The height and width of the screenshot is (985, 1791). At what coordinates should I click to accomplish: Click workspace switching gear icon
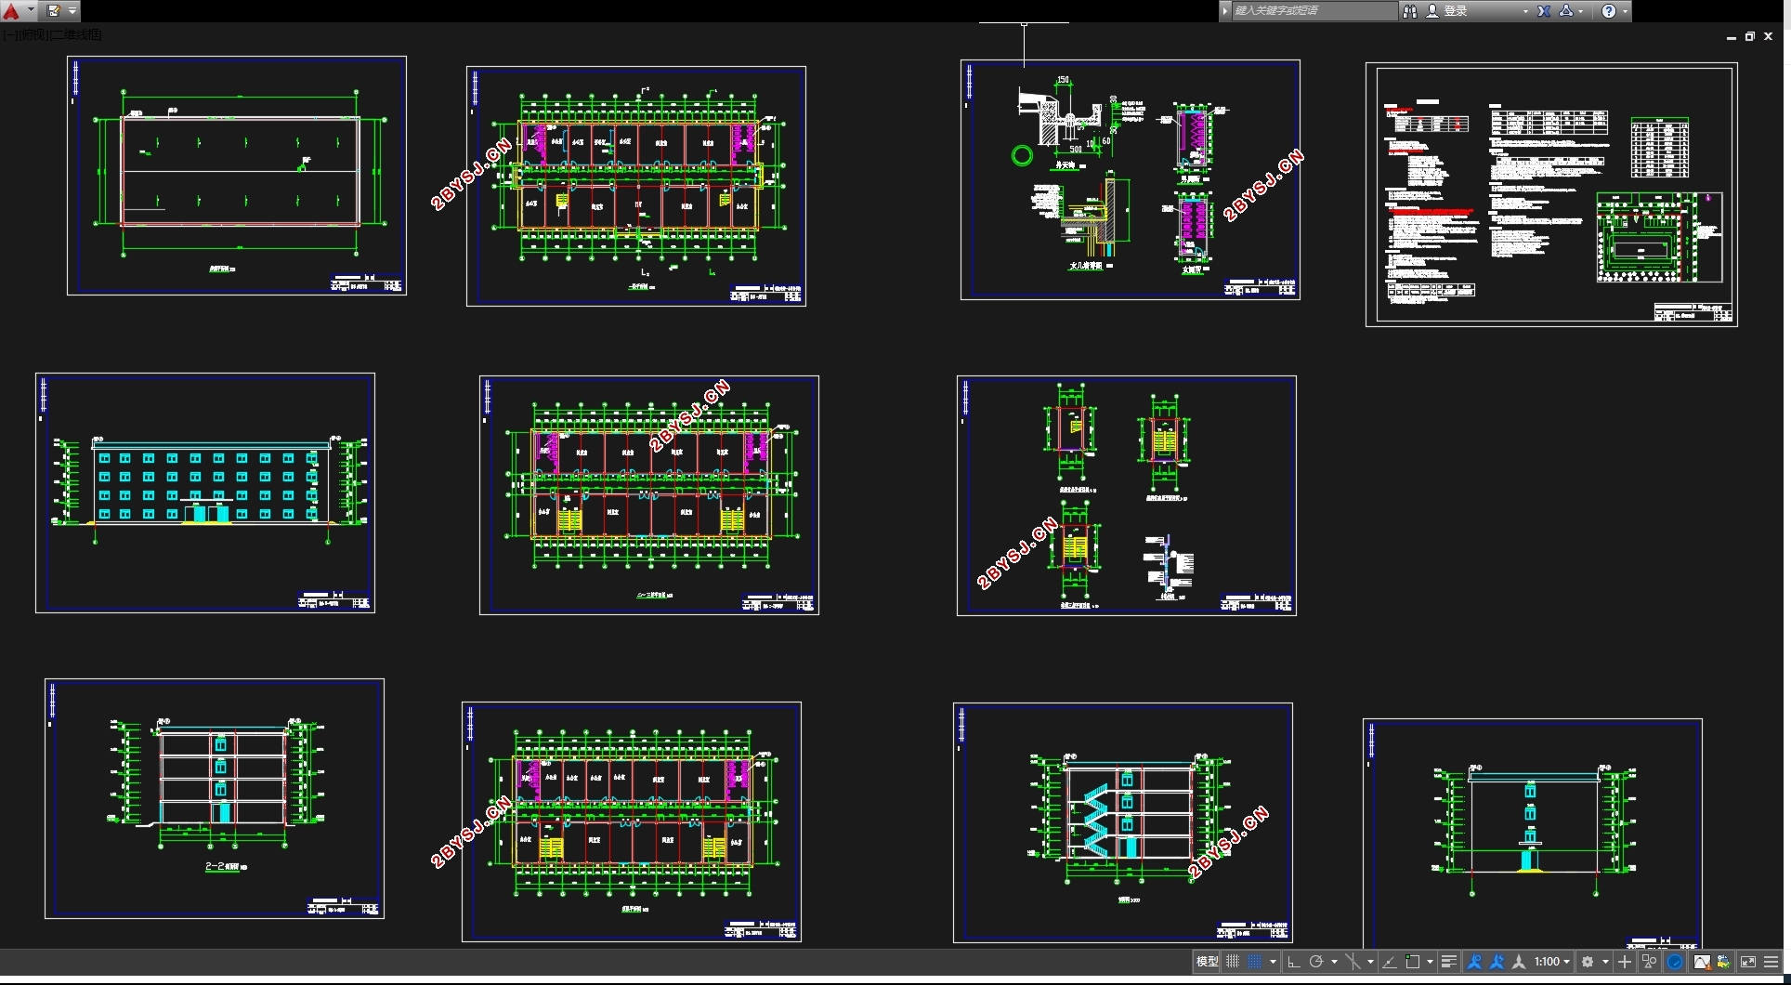(x=1588, y=962)
